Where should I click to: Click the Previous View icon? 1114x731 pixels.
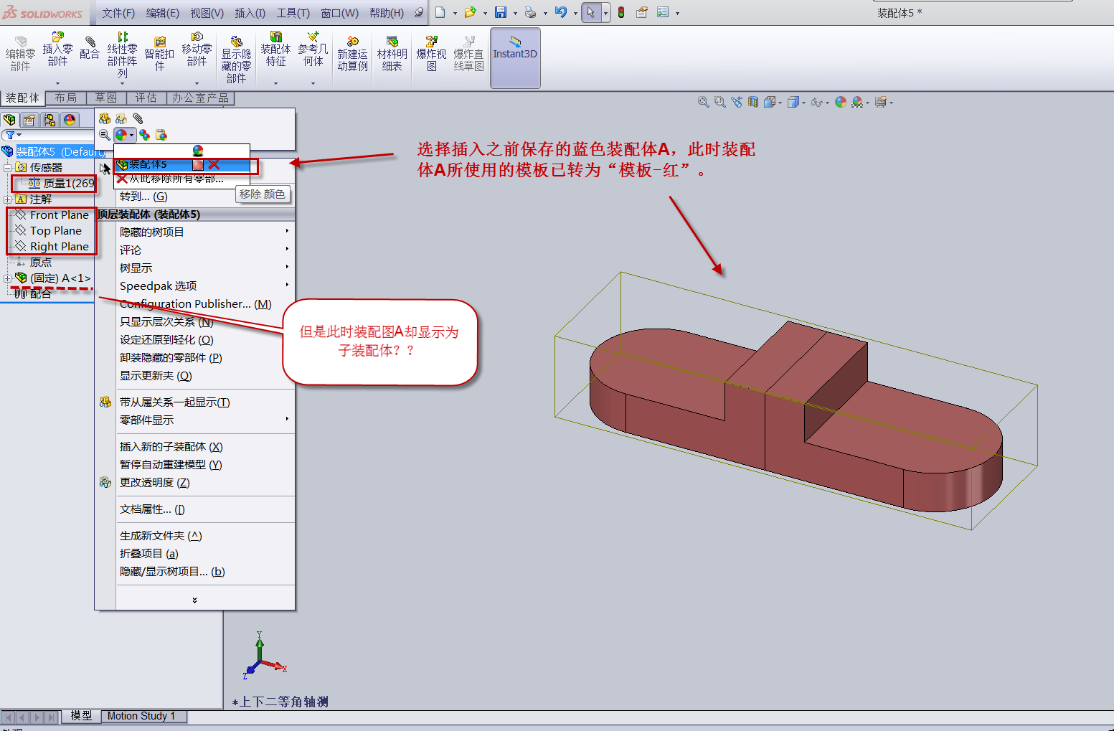tap(737, 103)
